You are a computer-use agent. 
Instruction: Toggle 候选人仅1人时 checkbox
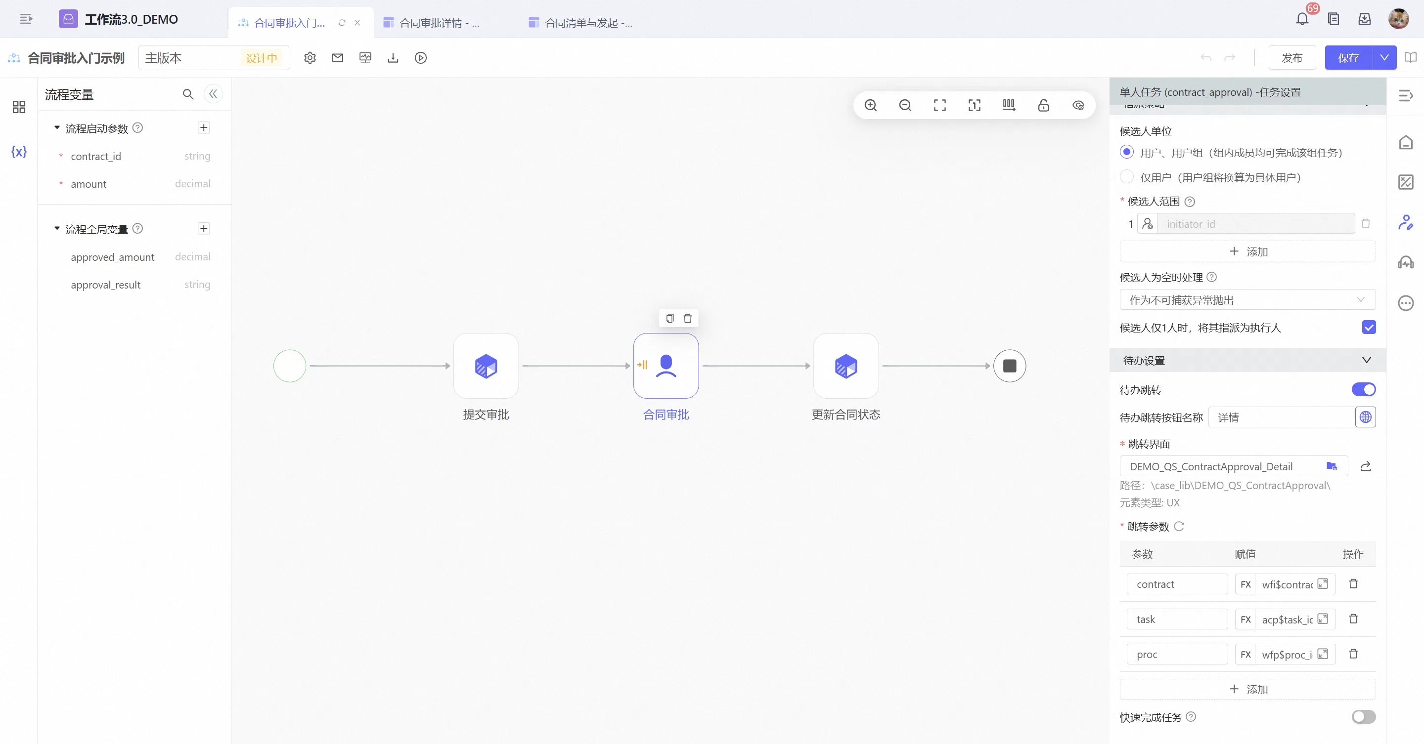click(x=1369, y=328)
